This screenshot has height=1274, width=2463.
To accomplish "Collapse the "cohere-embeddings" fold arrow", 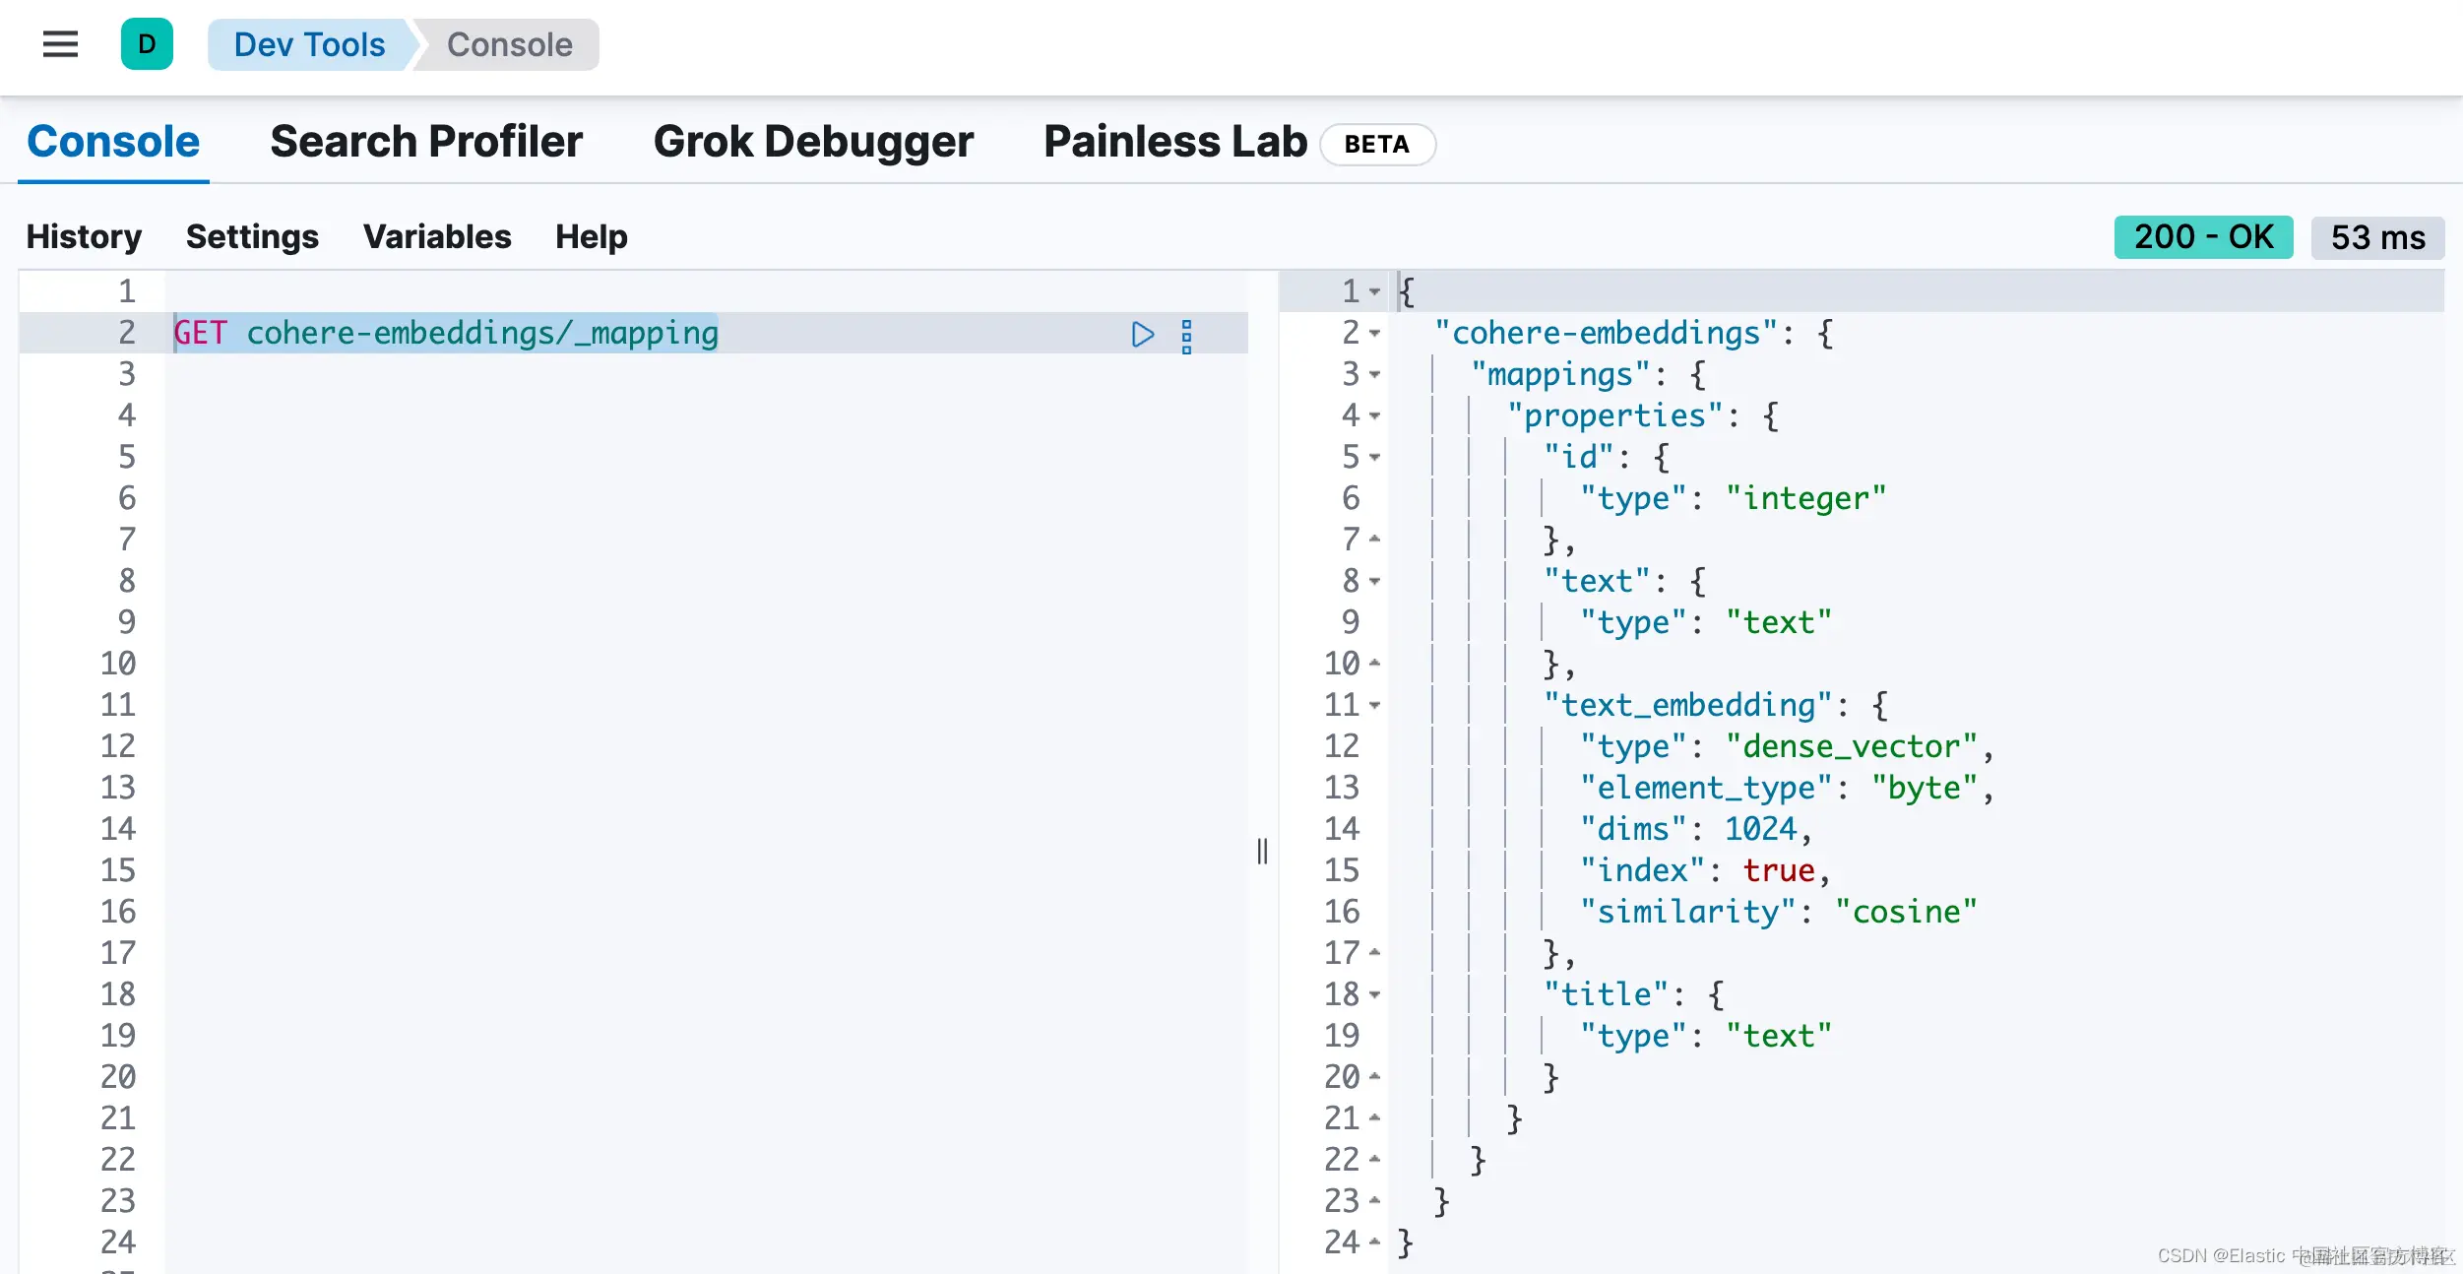I will pyautogui.click(x=1375, y=334).
